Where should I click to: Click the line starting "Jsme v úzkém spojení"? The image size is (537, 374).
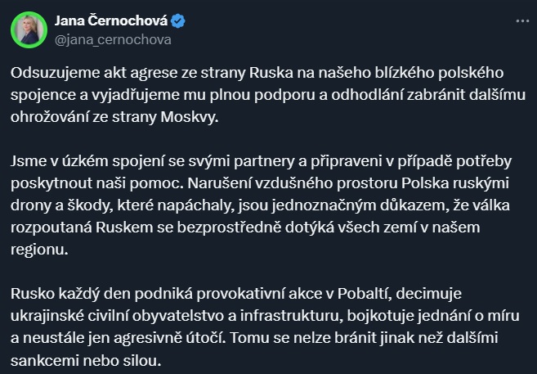coord(261,161)
